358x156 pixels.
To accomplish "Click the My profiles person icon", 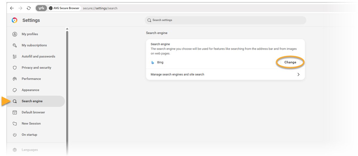I will tap(15, 34).
